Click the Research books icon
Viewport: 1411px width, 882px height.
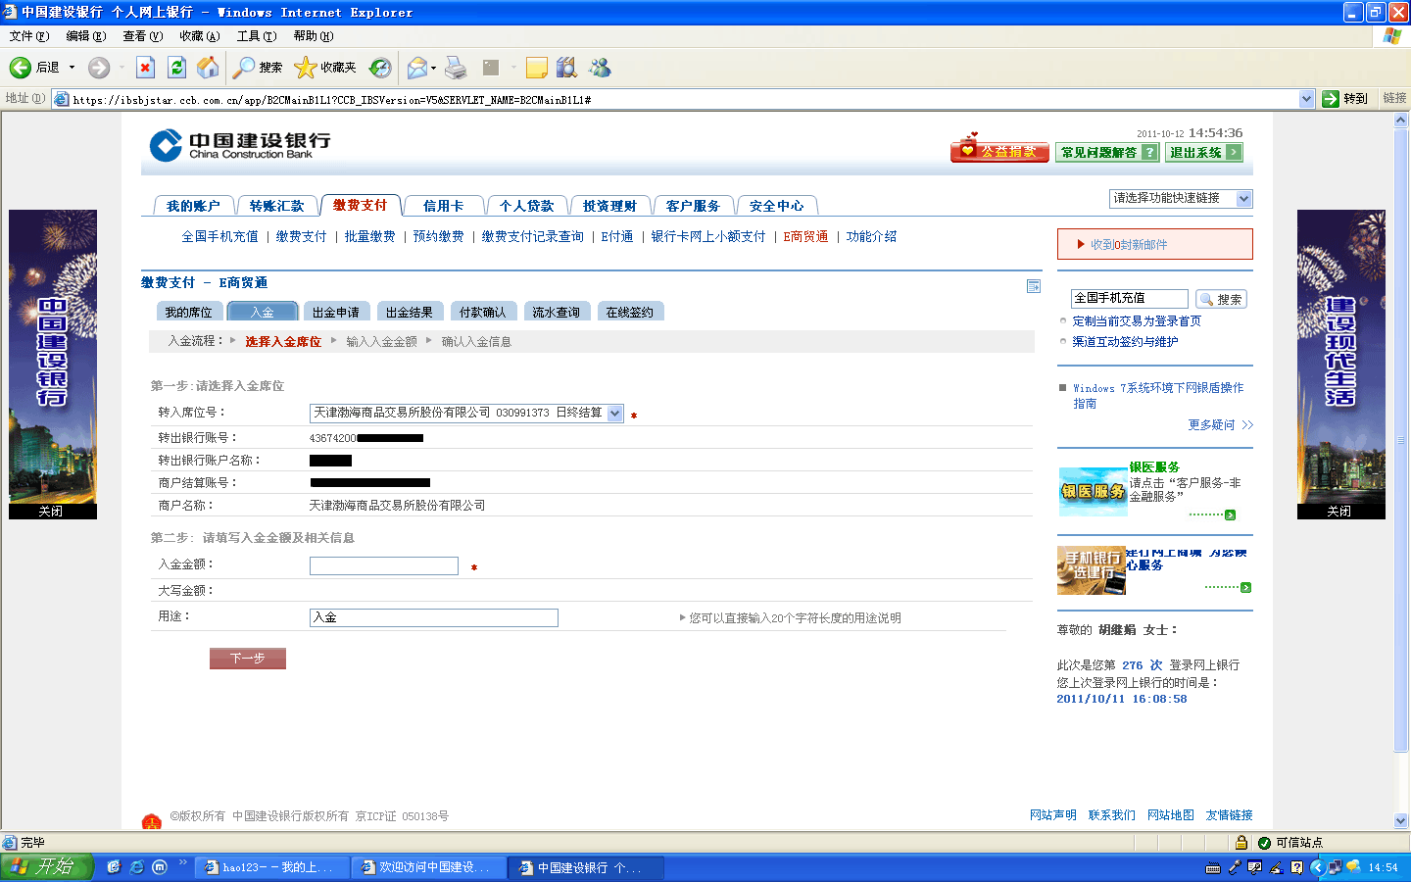566,68
